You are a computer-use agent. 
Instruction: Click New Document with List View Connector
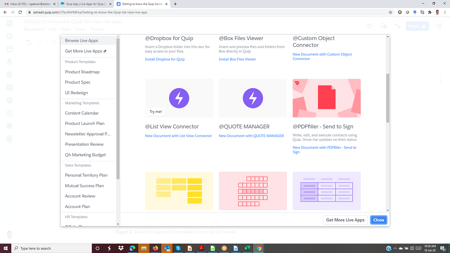click(178, 136)
